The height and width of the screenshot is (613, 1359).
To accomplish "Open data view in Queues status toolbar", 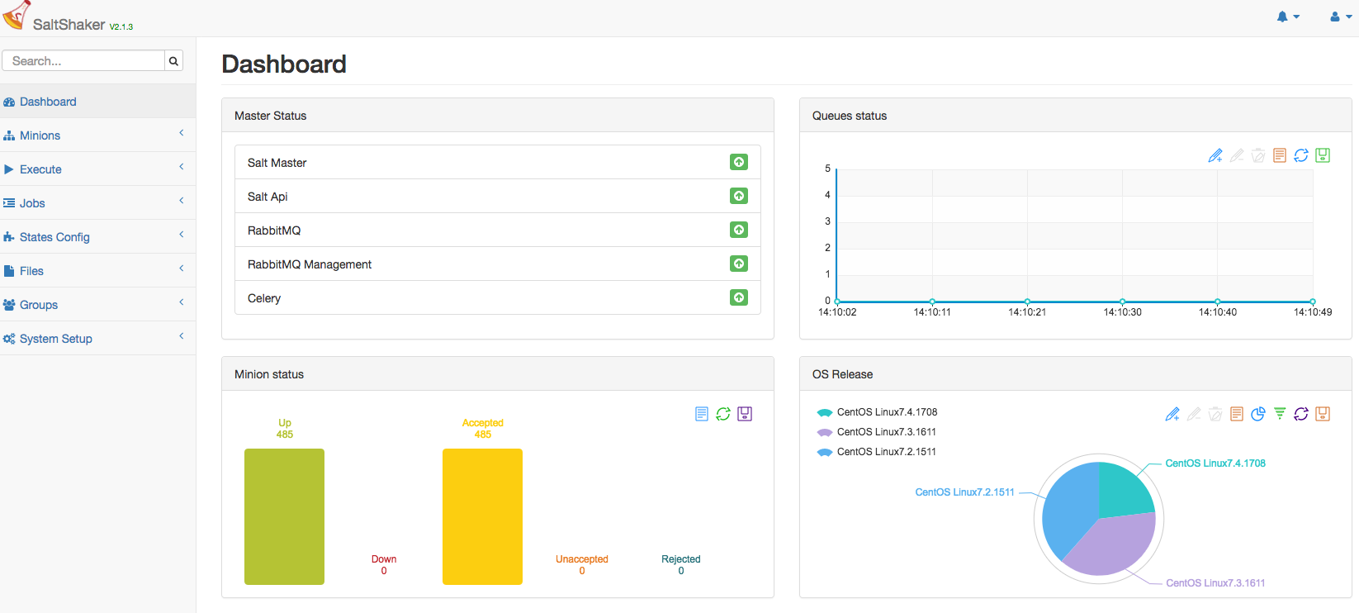I will click(1280, 155).
